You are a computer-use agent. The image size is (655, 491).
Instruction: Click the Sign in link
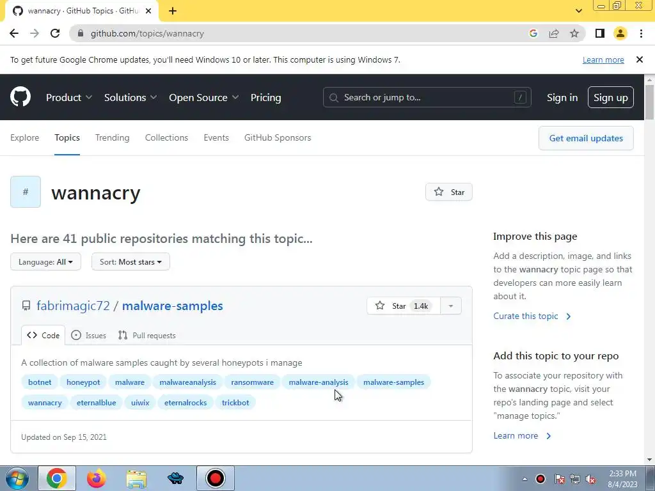click(x=562, y=97)
